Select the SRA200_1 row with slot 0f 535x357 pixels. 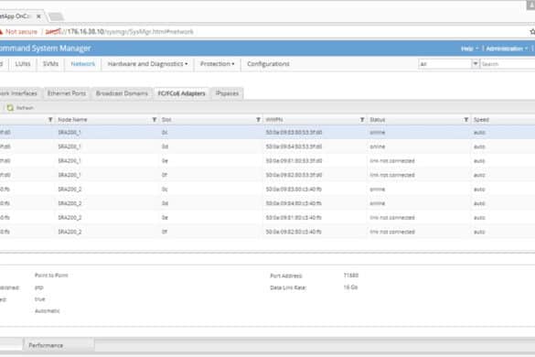coord(267,175)
